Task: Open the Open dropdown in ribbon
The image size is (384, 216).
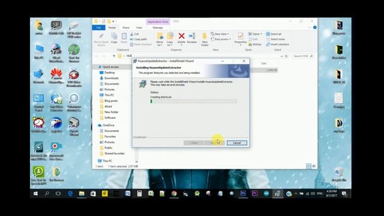Action: 255,34
